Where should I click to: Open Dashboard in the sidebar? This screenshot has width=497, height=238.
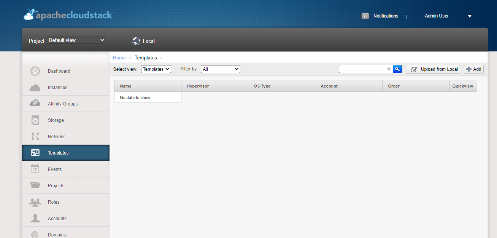66,71
